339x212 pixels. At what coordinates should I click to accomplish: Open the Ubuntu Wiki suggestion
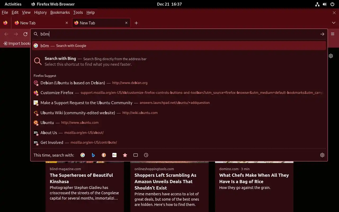click(179, 113)
